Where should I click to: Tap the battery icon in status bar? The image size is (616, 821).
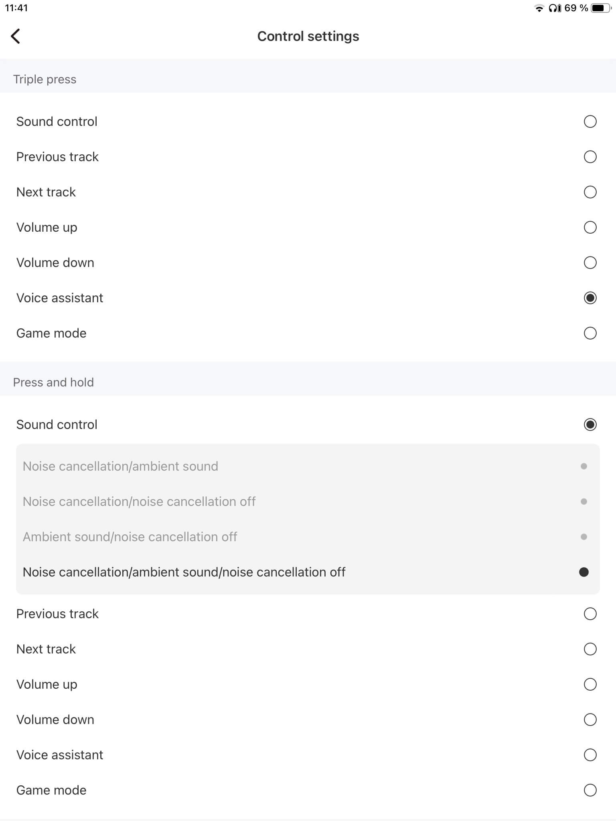(600, 8)
